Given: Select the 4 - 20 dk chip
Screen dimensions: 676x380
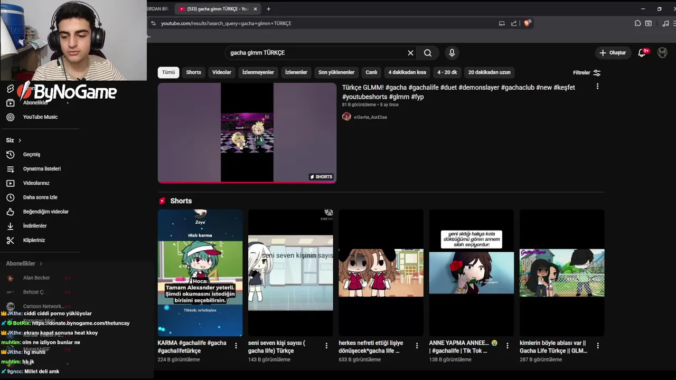Looking at the screenshot, I should [447, 72].
